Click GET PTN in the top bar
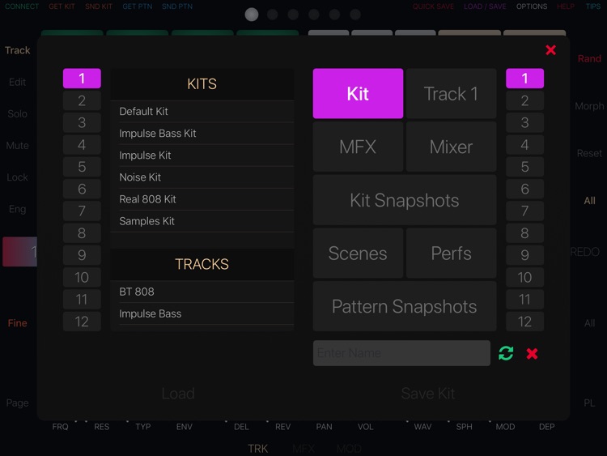 pyautogui.click(x=137, y=6)
